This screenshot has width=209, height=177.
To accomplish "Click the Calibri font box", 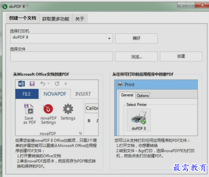I will [x=92, y=108].
